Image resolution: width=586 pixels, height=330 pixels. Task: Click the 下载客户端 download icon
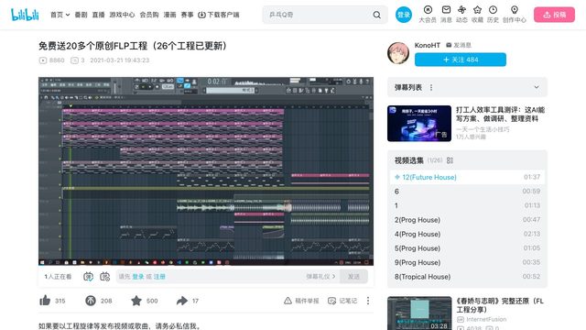tap(201, 15)
